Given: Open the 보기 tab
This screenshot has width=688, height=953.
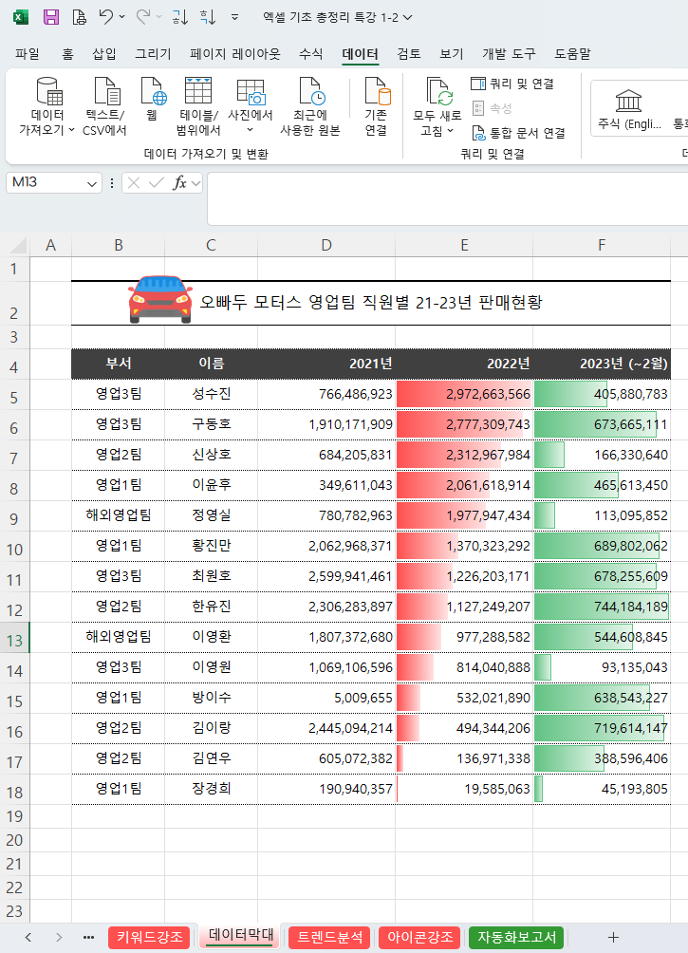Looking at the screenshot, I should point(452,54).
